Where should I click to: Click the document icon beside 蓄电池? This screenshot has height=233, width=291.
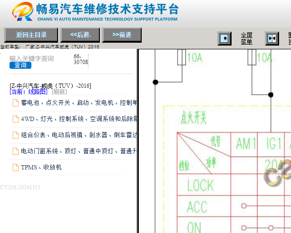tap(16, 103)
